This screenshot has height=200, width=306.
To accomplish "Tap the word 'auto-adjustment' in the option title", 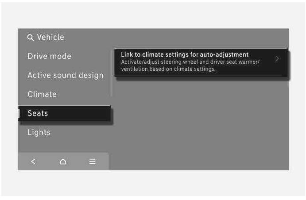I will (224, 55).
